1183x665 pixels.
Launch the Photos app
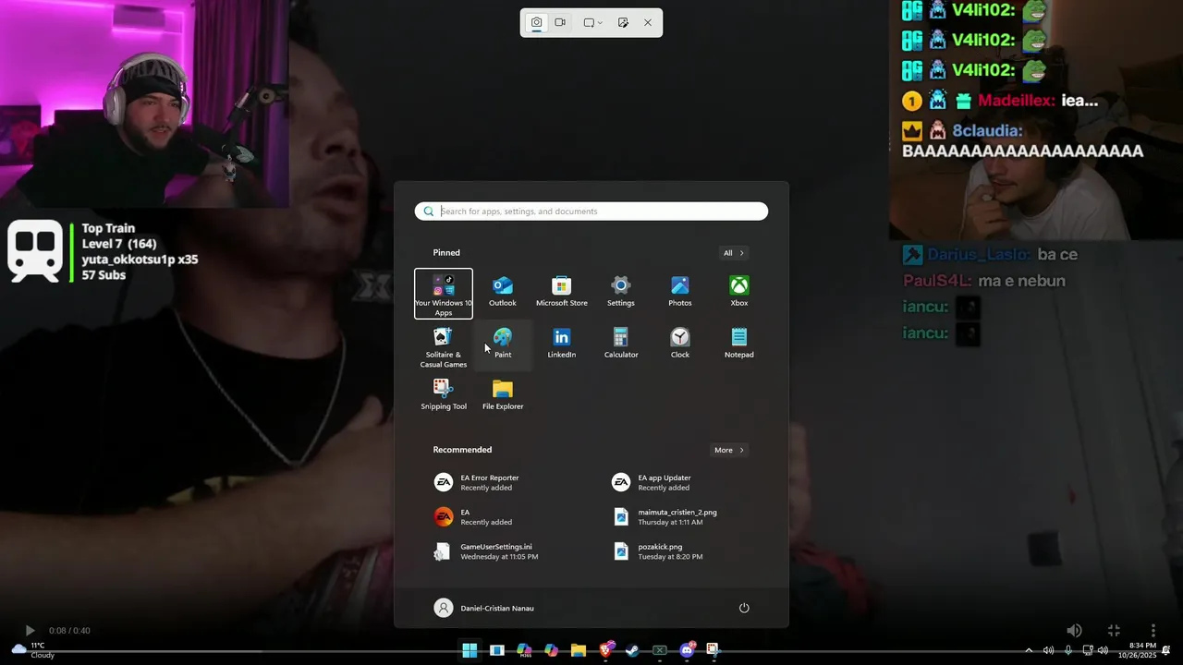coord(680,292)
